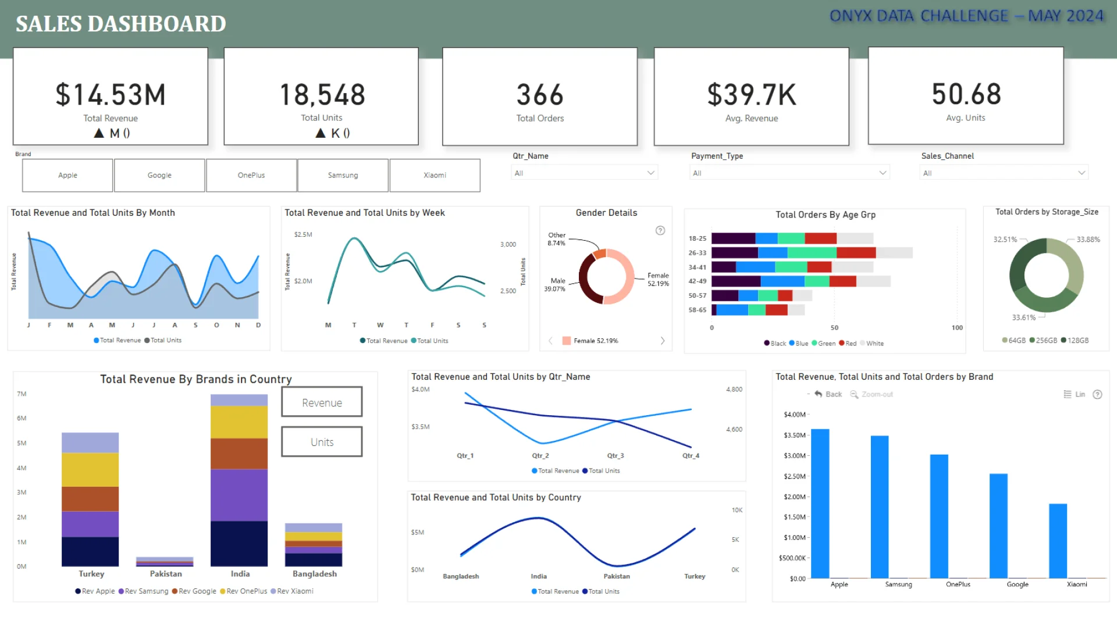This screenshot has height=628, width=1117.
Task: Open help icon in Gender Details
Action: point(660,230)
